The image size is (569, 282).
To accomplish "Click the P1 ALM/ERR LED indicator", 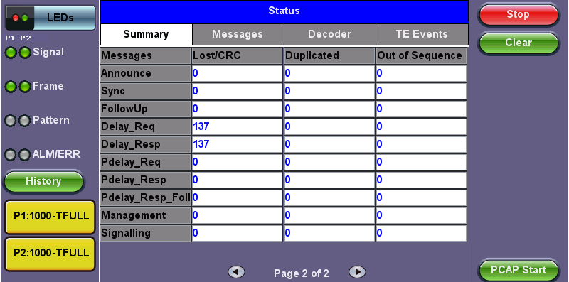I will point(11,155).
